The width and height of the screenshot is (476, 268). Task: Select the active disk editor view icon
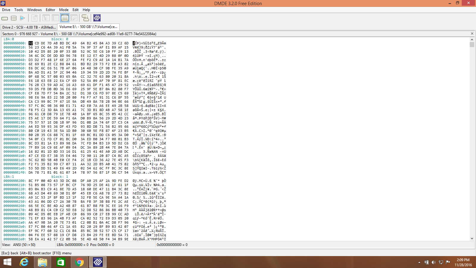click(x=65, y=18)
